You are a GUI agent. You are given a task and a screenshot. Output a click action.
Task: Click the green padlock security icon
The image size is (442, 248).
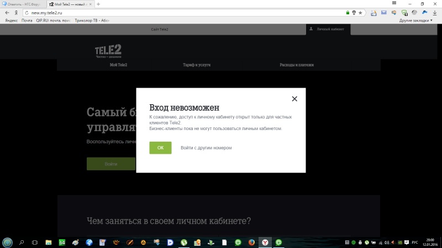point(347,12)
